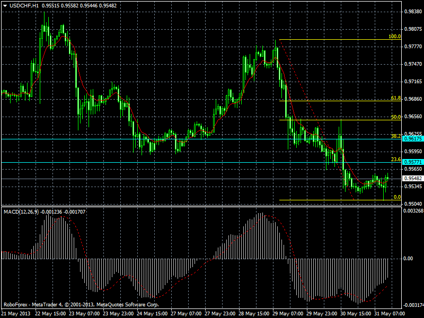This screenshot has width=424, height=318.
Task: Click the 0.98075 price axis label
Action: [x=413, y=29]
